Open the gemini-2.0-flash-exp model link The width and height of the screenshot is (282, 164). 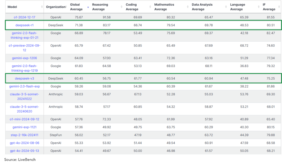24,86
